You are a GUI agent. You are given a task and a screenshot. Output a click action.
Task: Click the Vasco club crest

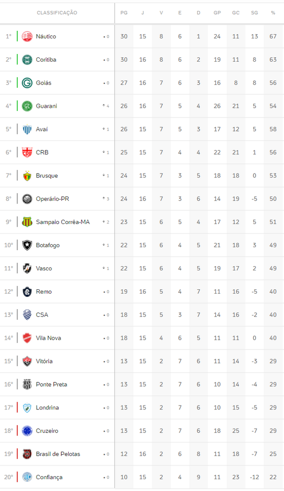pos(27,269)
